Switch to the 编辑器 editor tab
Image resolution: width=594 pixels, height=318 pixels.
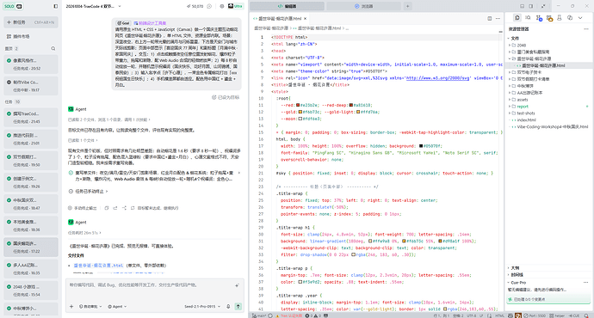point(287,6)
